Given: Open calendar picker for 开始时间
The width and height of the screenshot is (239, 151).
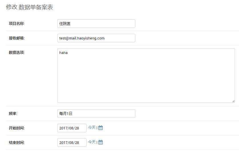Looking at the screenshot, I should [x=101, y=128].
